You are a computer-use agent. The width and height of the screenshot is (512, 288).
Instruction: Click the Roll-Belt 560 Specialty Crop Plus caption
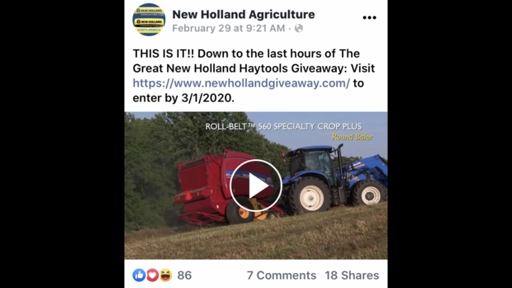(284, 126)
